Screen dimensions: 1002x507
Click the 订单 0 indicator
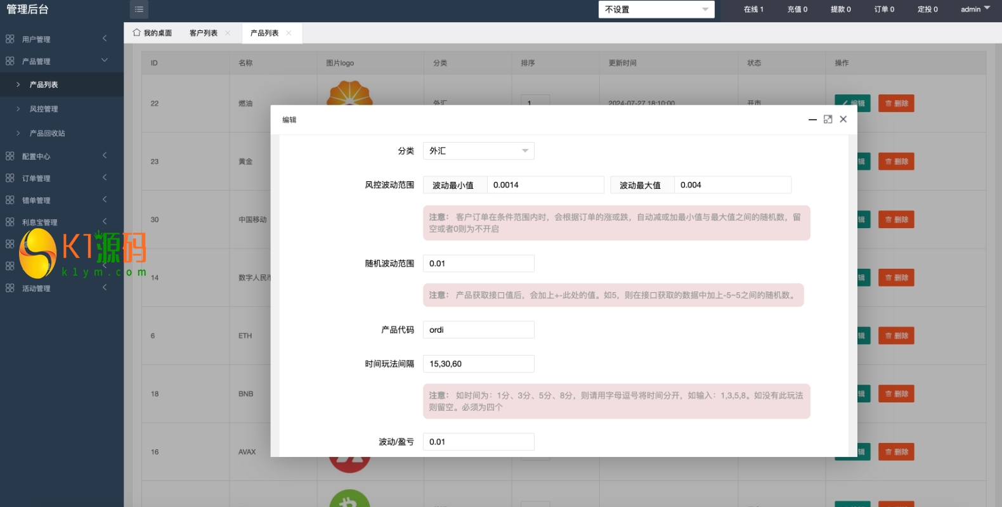tap(884, 10)
